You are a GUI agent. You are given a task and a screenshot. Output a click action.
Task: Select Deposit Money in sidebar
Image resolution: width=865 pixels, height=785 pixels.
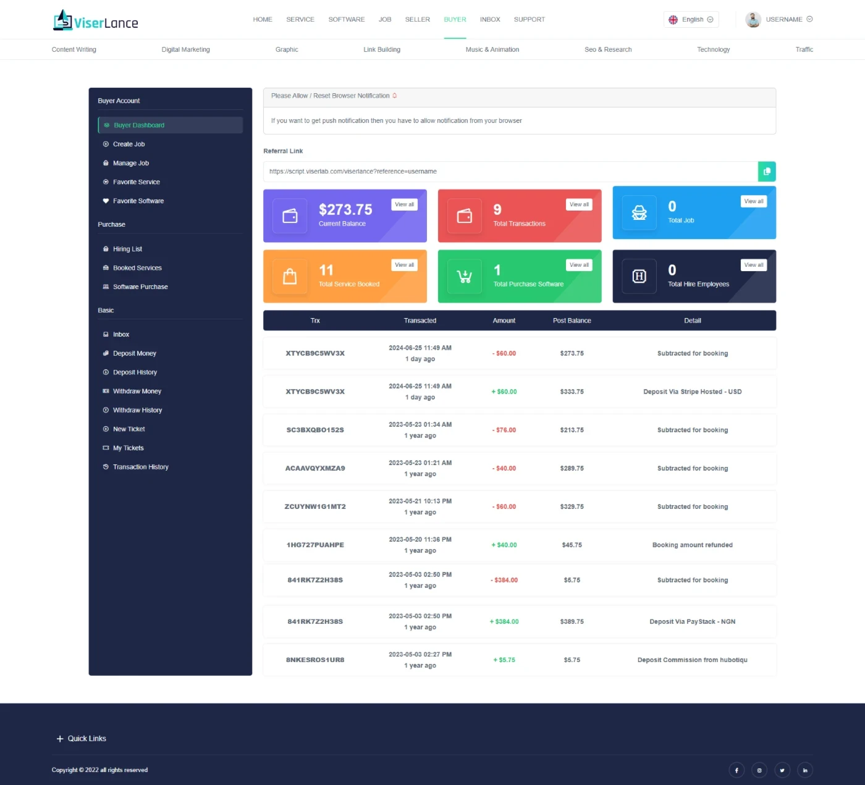tap(134, 353)
